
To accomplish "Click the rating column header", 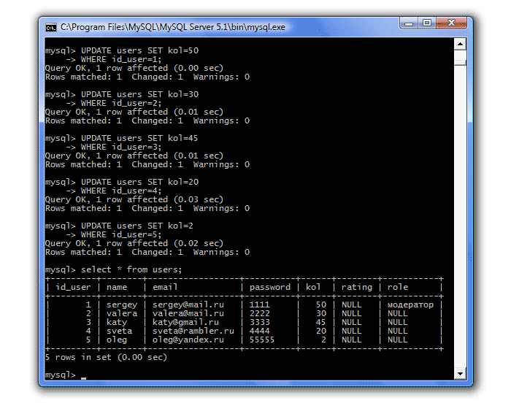I will [x=356, y=287].
